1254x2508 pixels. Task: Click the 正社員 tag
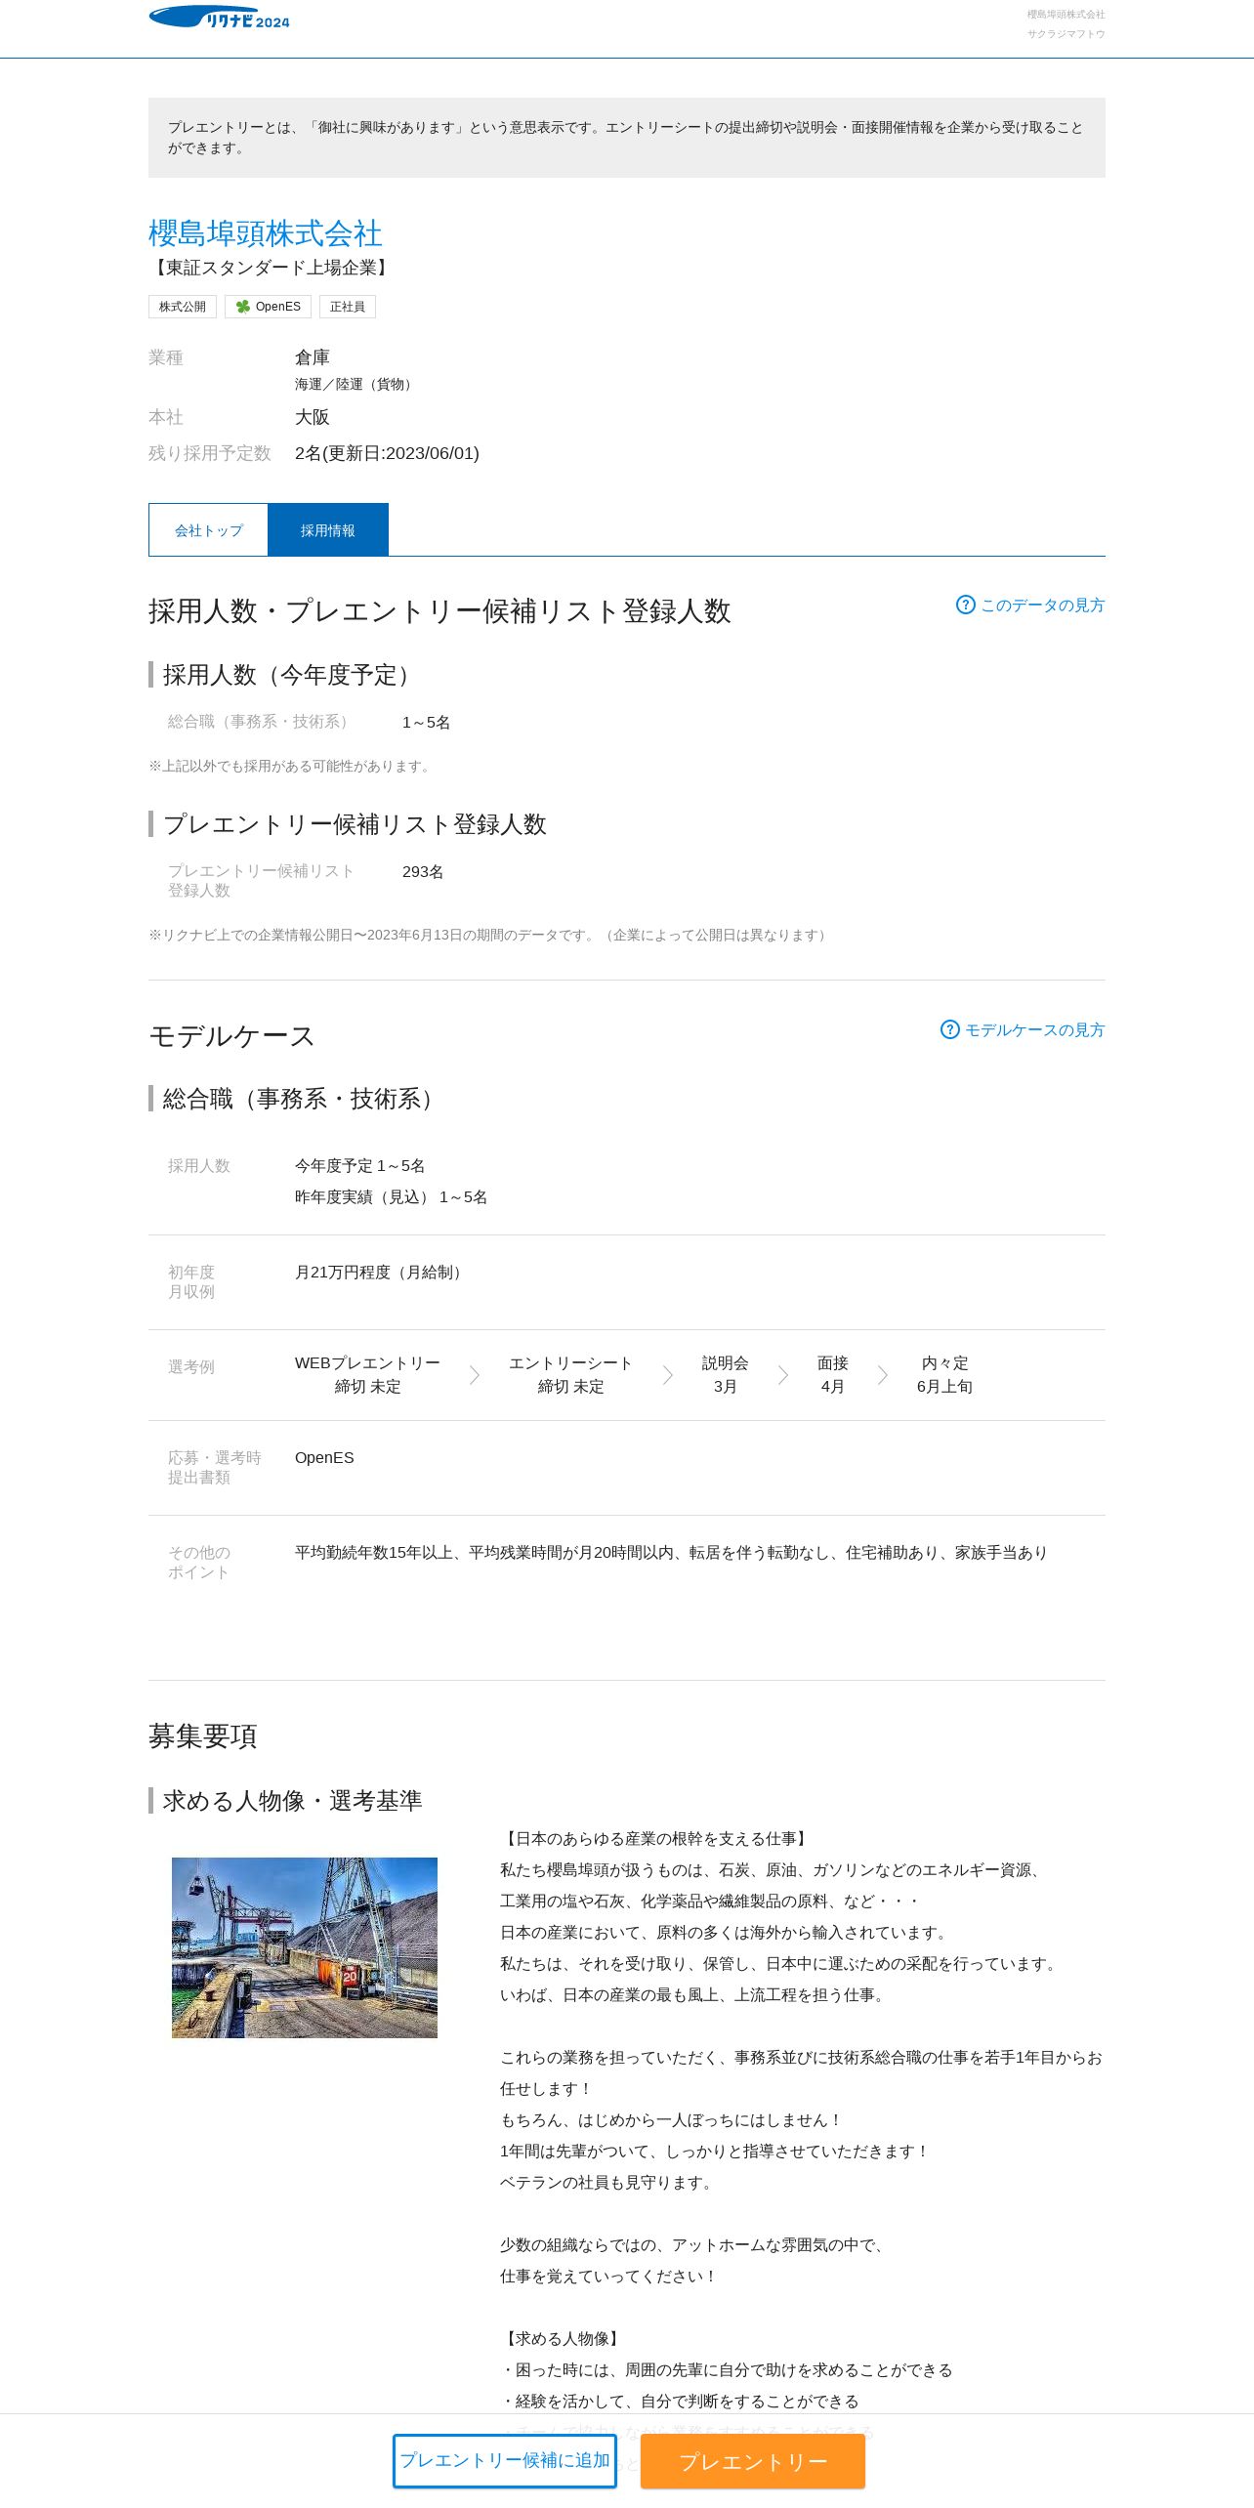(348, 307)
